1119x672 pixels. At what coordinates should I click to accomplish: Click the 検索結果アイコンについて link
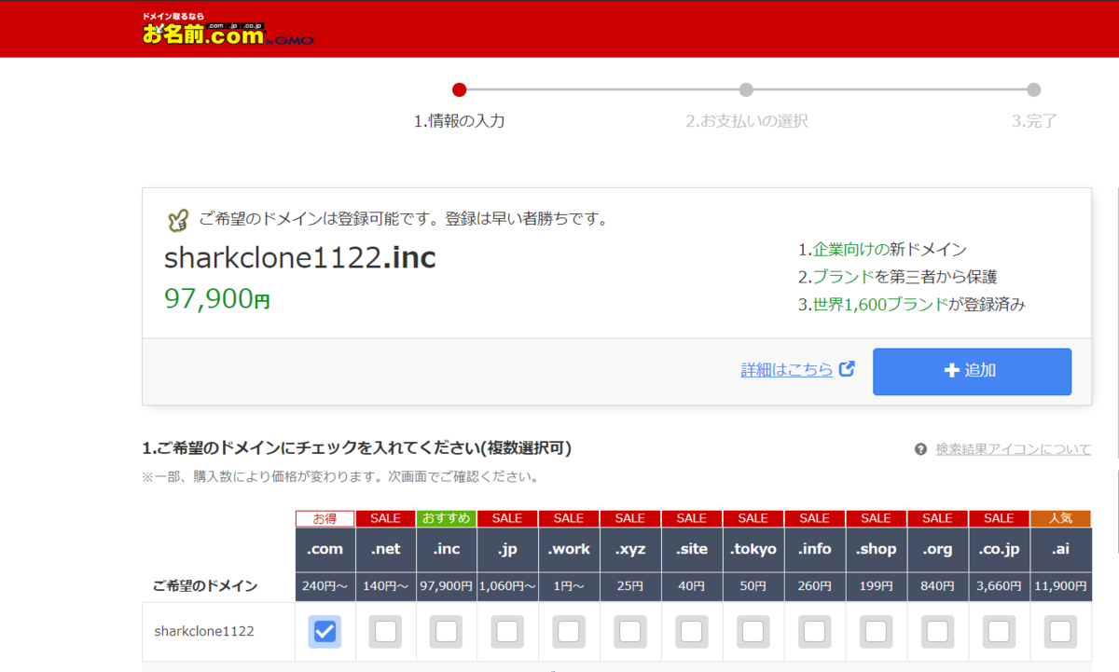click(1010, 449)
